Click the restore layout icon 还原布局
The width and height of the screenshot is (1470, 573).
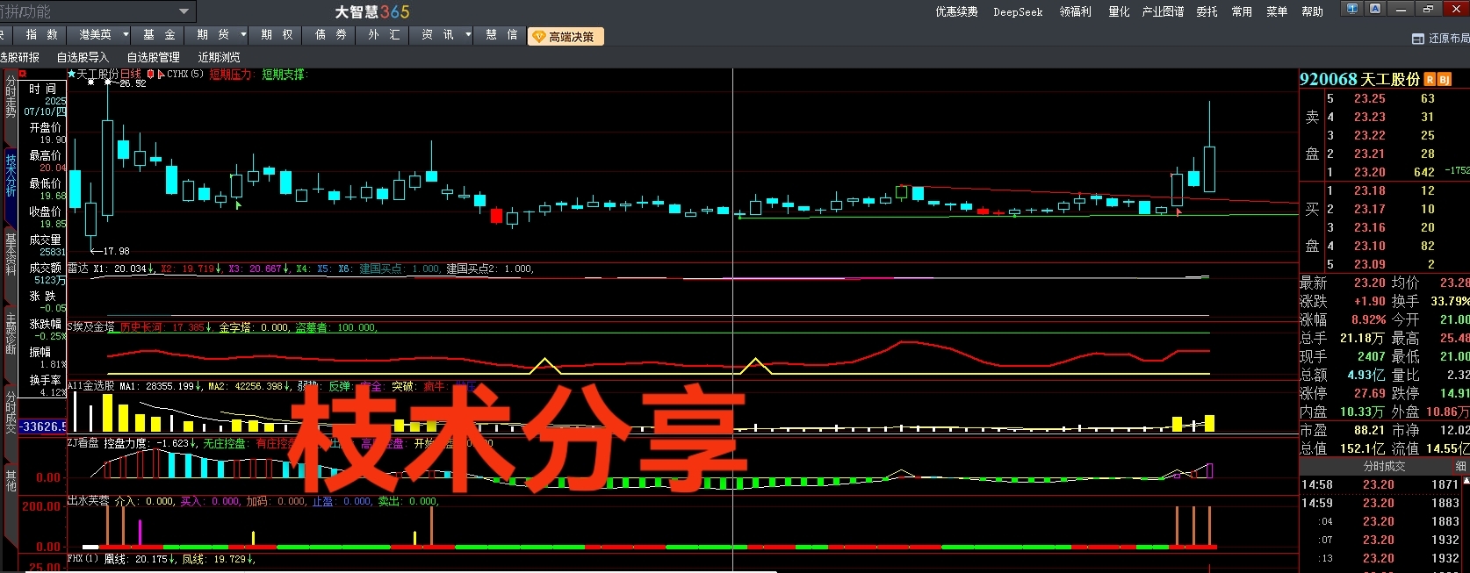coord(1418,39)
